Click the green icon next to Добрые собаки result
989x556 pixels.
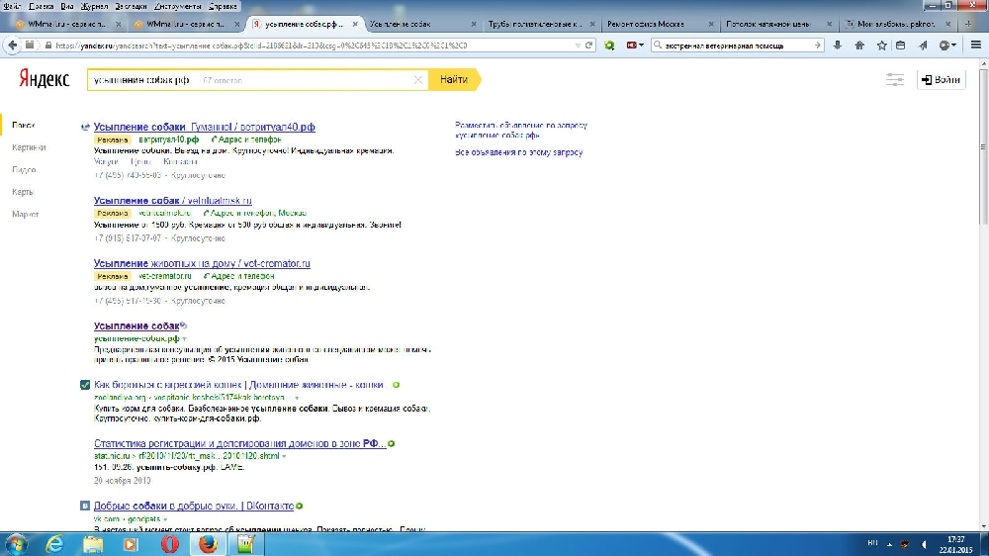click(x=300, y=507)
